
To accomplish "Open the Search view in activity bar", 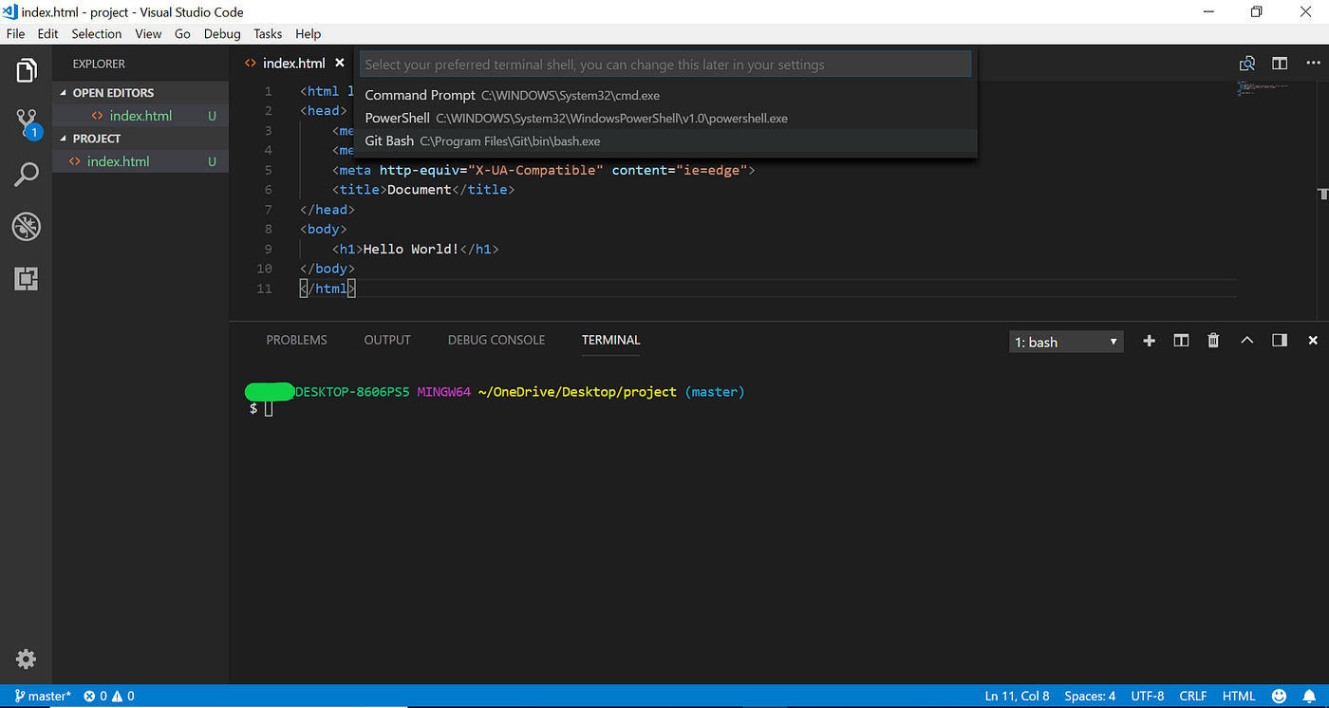I will pyautogui.click(x=27, y=175).
